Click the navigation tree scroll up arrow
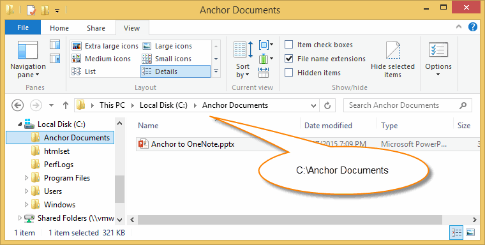Screen dimensions: 485x245 pyautogui.click(x=120, y=123)
